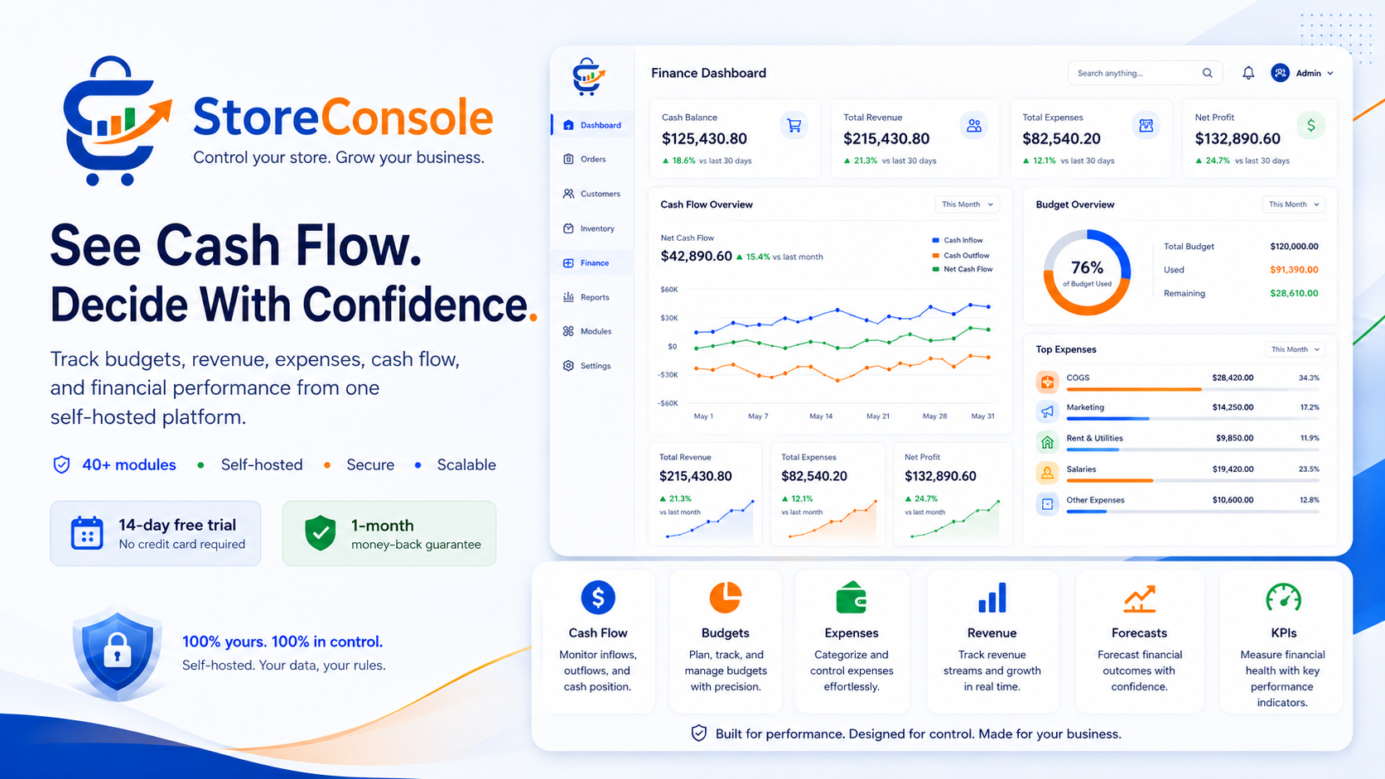Click the Rent & Utilities house icon
The image size is (1385, 779).
(x=1048, y=442)
